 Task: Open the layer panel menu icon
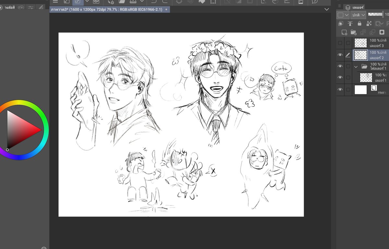tap(339, 6)
